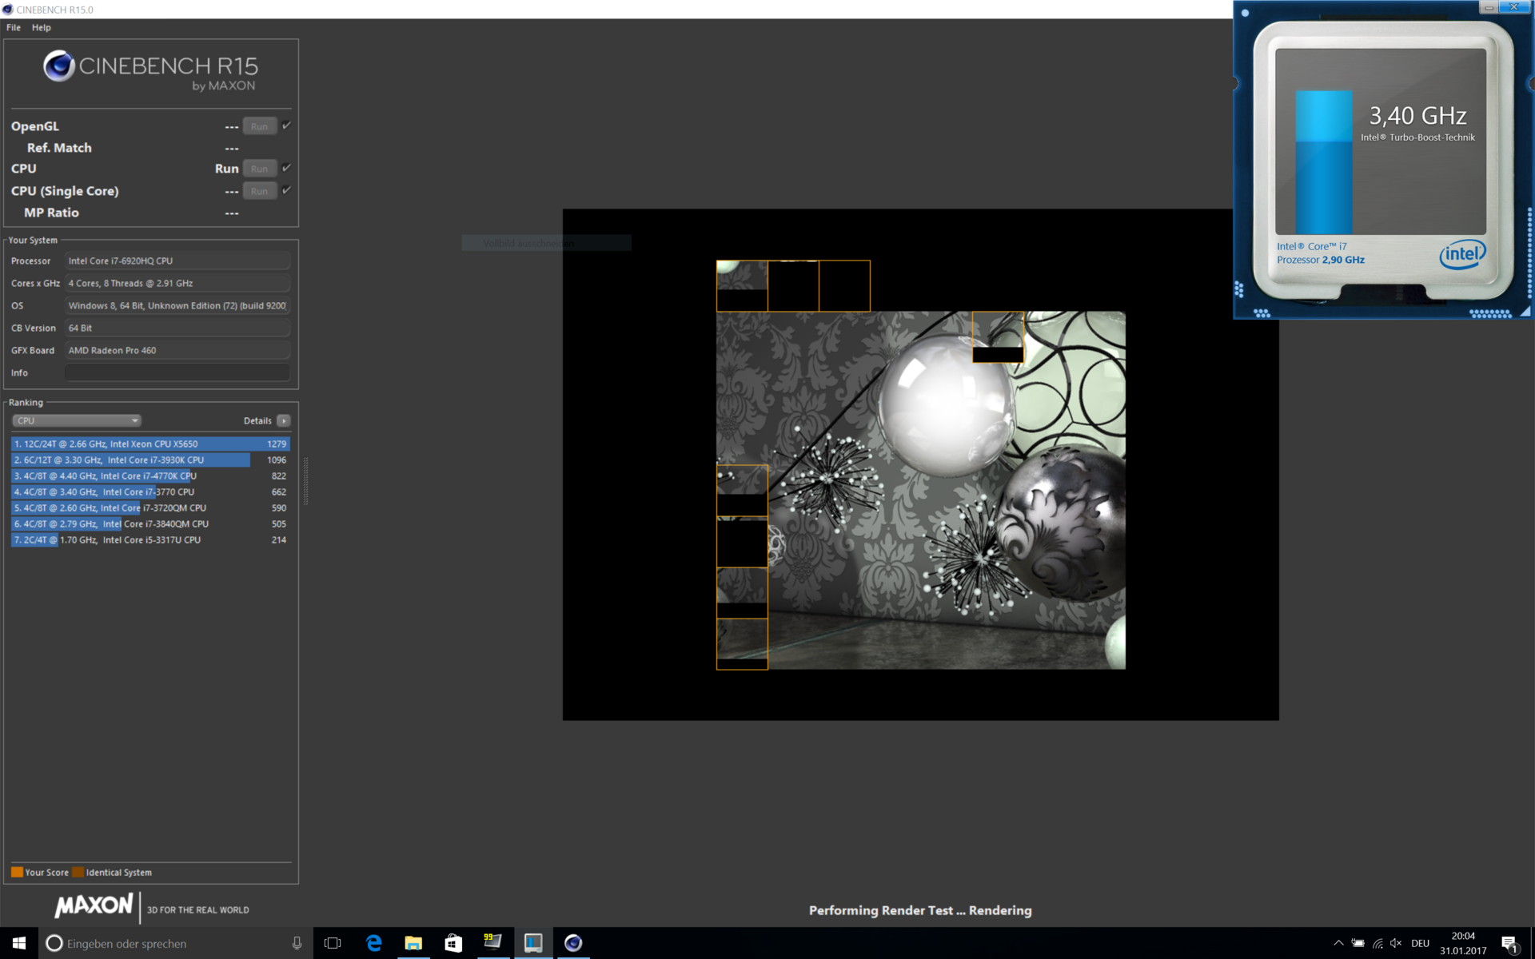Open Microsoft Edge from taskbar

pos(373,943)
